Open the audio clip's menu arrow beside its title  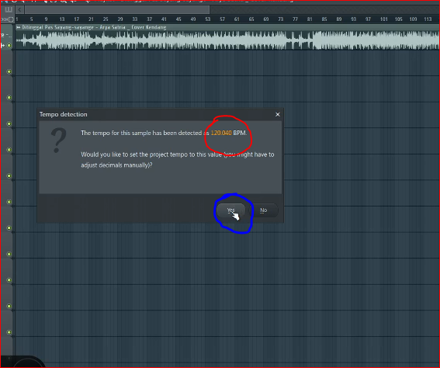(x=19, y=27)
